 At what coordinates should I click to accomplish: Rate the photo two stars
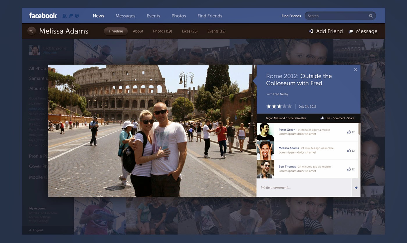(x=274, y=106)
